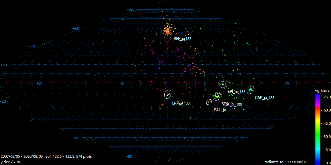Select the CAP_ja radiant circle marker
This screenshot has height=165, width=331.
point(250,89)
